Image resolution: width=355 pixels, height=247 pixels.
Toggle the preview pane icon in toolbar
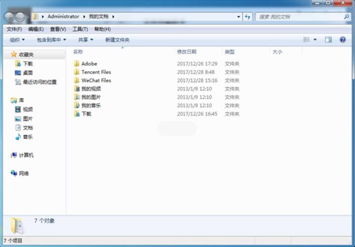pyautogui.click(x=328, y=40)
